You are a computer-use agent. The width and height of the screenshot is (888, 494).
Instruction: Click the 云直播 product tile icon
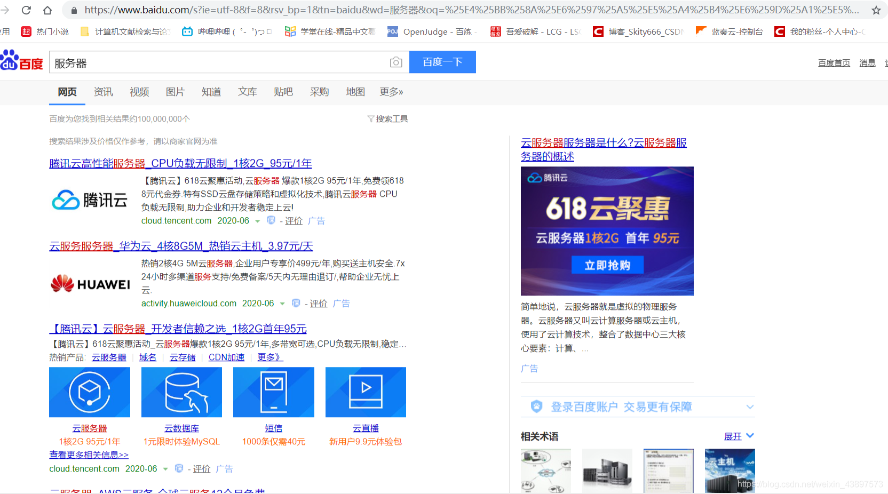pyautogui.click(x=366, y=392)
